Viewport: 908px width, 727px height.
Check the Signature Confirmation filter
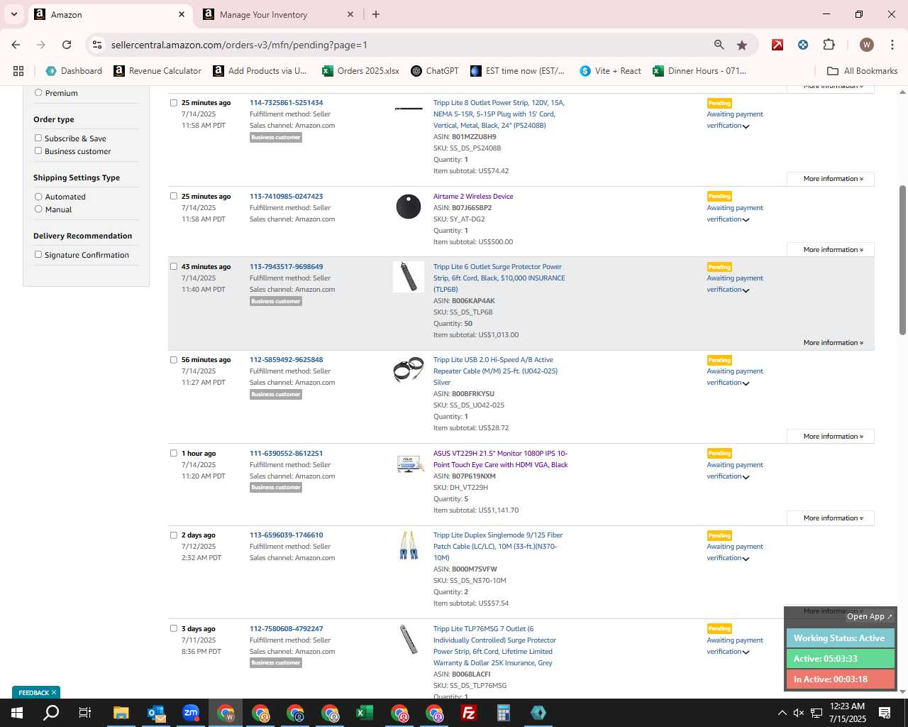[38, 254]
